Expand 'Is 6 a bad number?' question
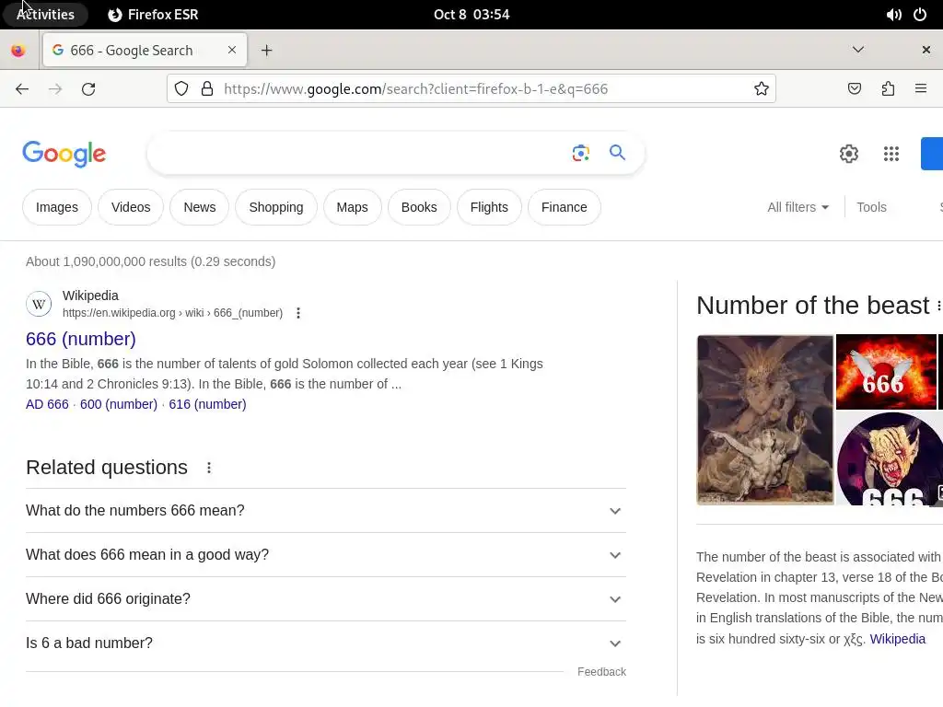 tap(326, 643)
